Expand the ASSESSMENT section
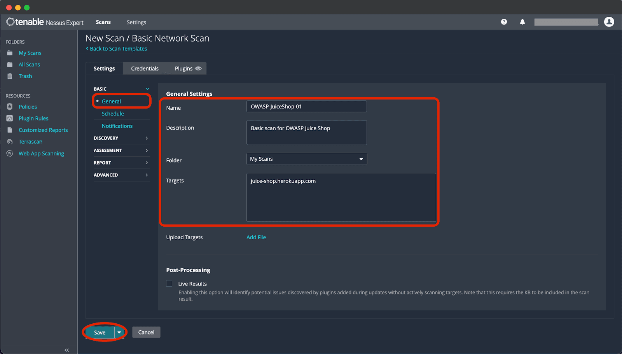Viewport: 622px width, 354px height. pos(121,150)
